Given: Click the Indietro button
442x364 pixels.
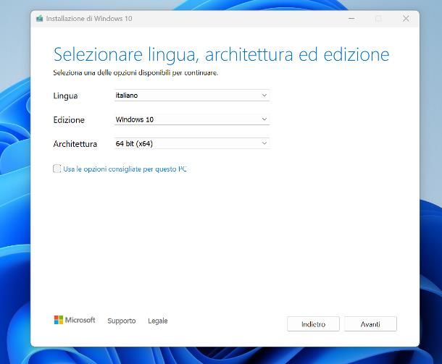Looking at the screenshot, I should (x=313, y=324).
